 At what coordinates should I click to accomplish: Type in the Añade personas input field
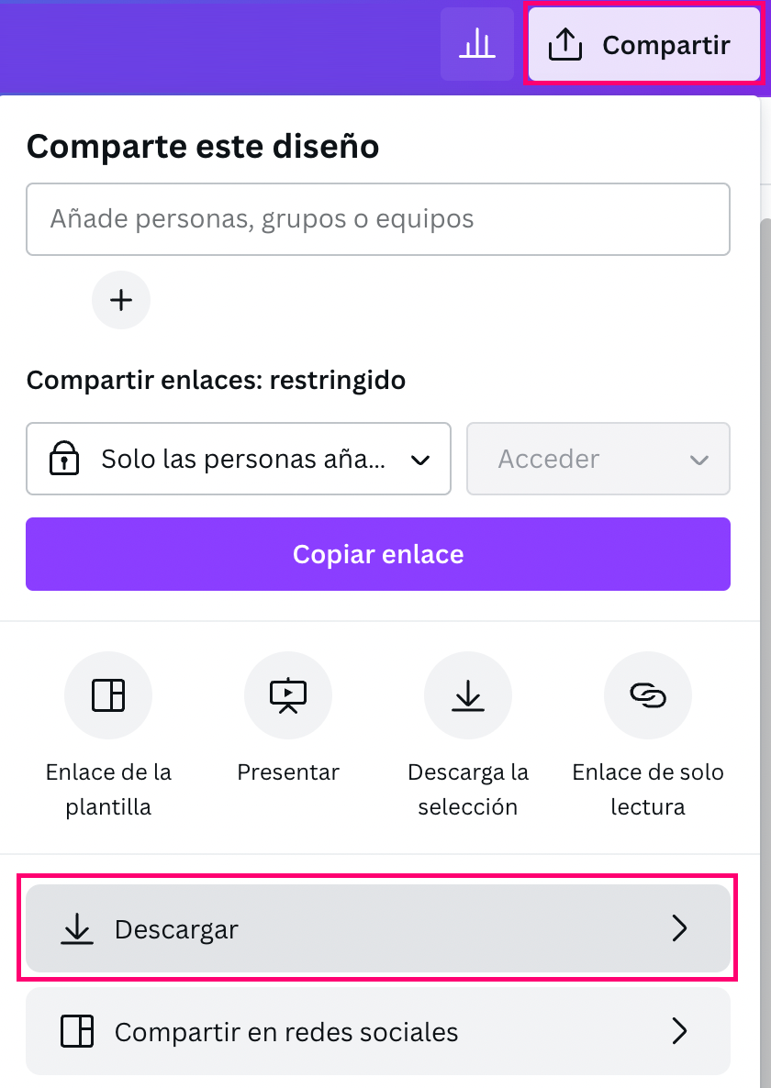(x=377, y=219)
